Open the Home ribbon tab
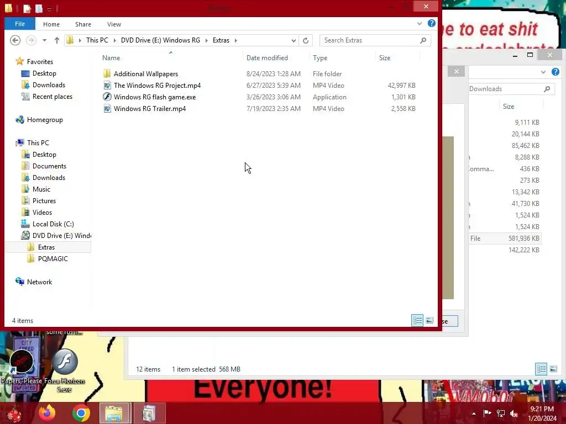Viewport: 566px width, 424px height. coord(51,24)
